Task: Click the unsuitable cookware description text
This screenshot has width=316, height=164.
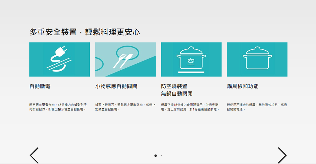Action: click(x=257, y=107)
